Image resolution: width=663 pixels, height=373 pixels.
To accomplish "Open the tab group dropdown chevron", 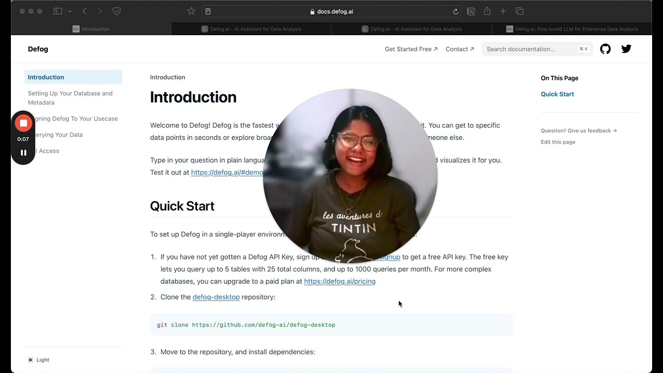I will pos(69,11).
